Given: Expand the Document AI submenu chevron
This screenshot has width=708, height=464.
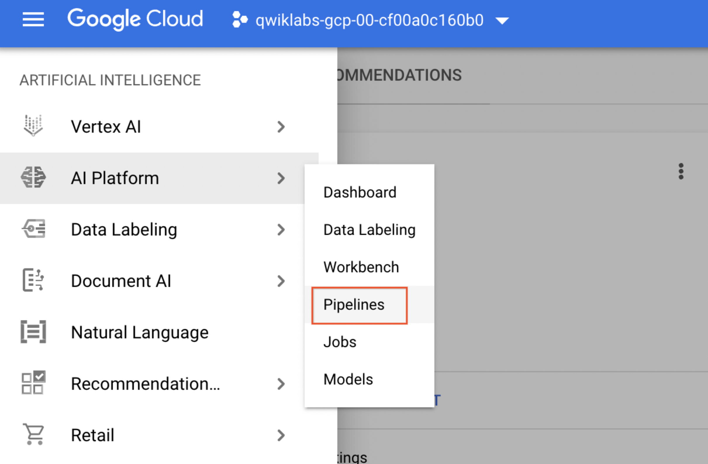Looking at the screenshot, I should [x=281, y=281].
